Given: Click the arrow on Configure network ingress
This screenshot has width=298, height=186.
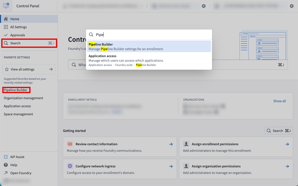Looking at the screenshot, I should click(171, 166).
